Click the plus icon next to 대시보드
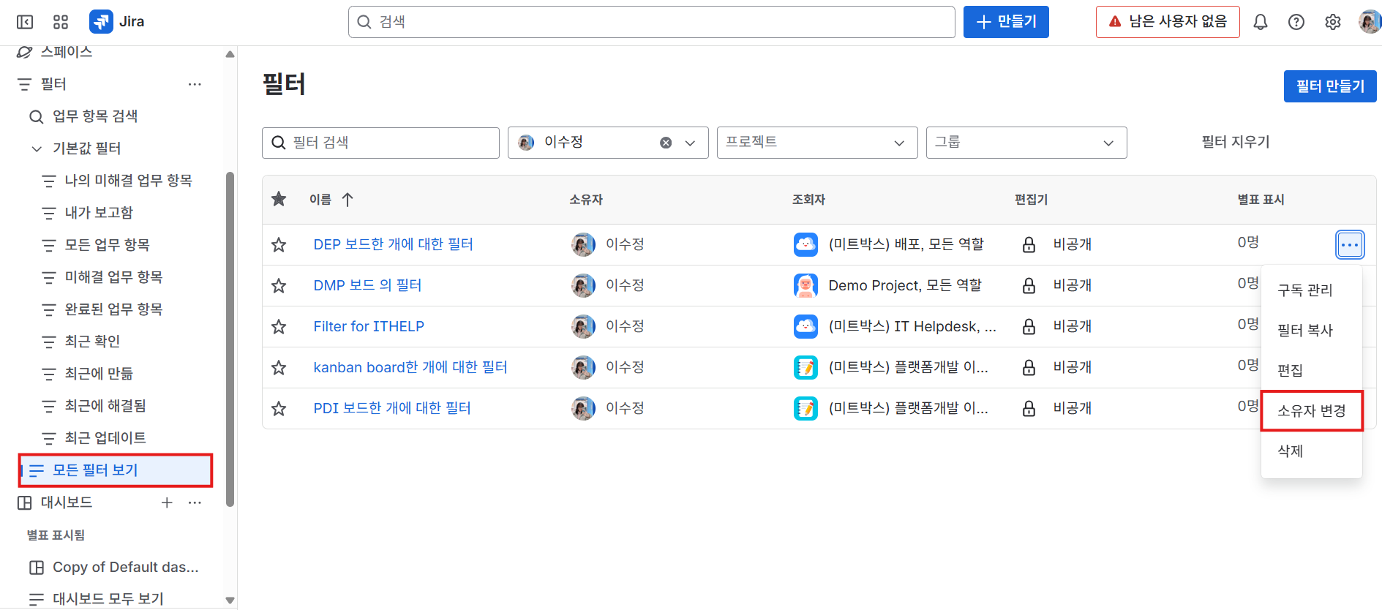The width and height of the screenshot is (1382, 610). point(167,502)
